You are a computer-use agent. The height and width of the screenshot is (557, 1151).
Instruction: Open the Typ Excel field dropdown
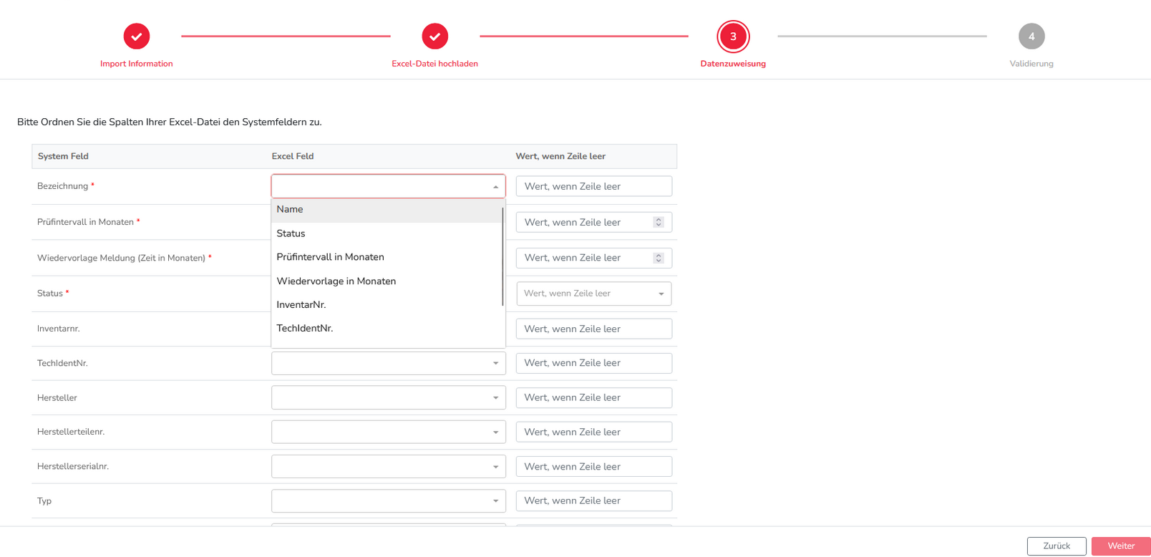coord(495,501)
